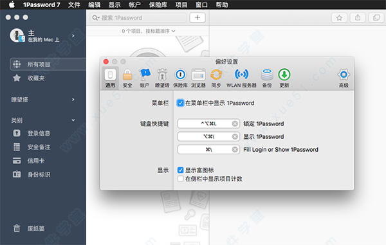386x245 pixels.
Task: Open the 项目 menu
Action: tap(181, 5)
